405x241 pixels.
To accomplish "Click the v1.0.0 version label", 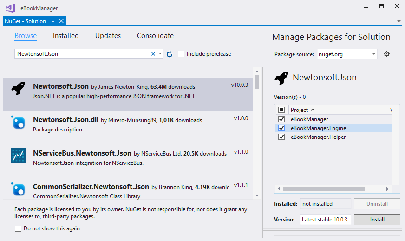I will click(241, 118).
